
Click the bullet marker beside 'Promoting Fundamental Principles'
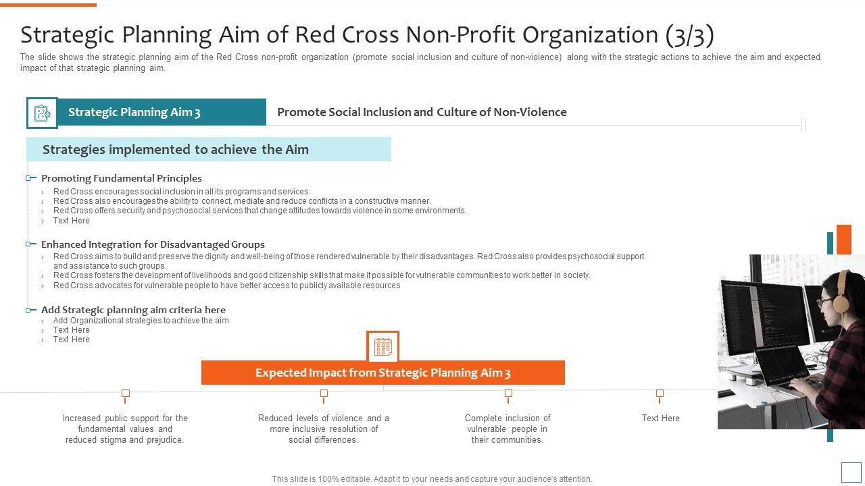(30, 178)
